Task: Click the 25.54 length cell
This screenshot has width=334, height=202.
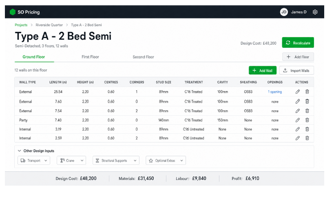Action: [x=58, y=92]
